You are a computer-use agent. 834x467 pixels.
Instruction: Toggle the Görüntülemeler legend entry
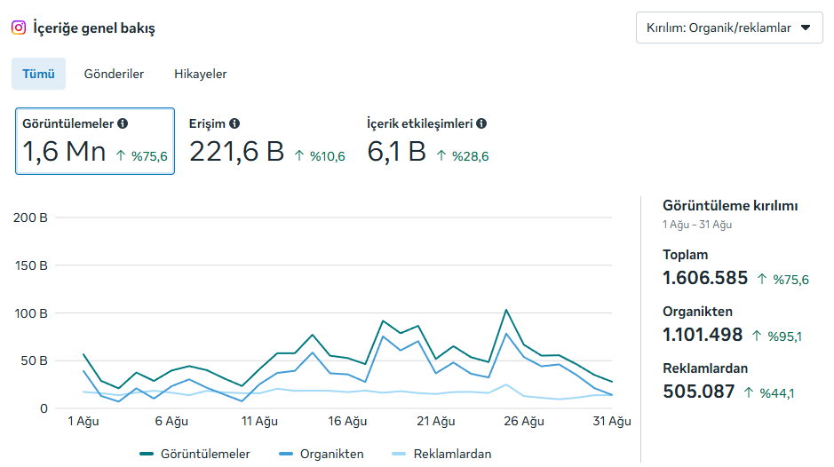[195, 454]
